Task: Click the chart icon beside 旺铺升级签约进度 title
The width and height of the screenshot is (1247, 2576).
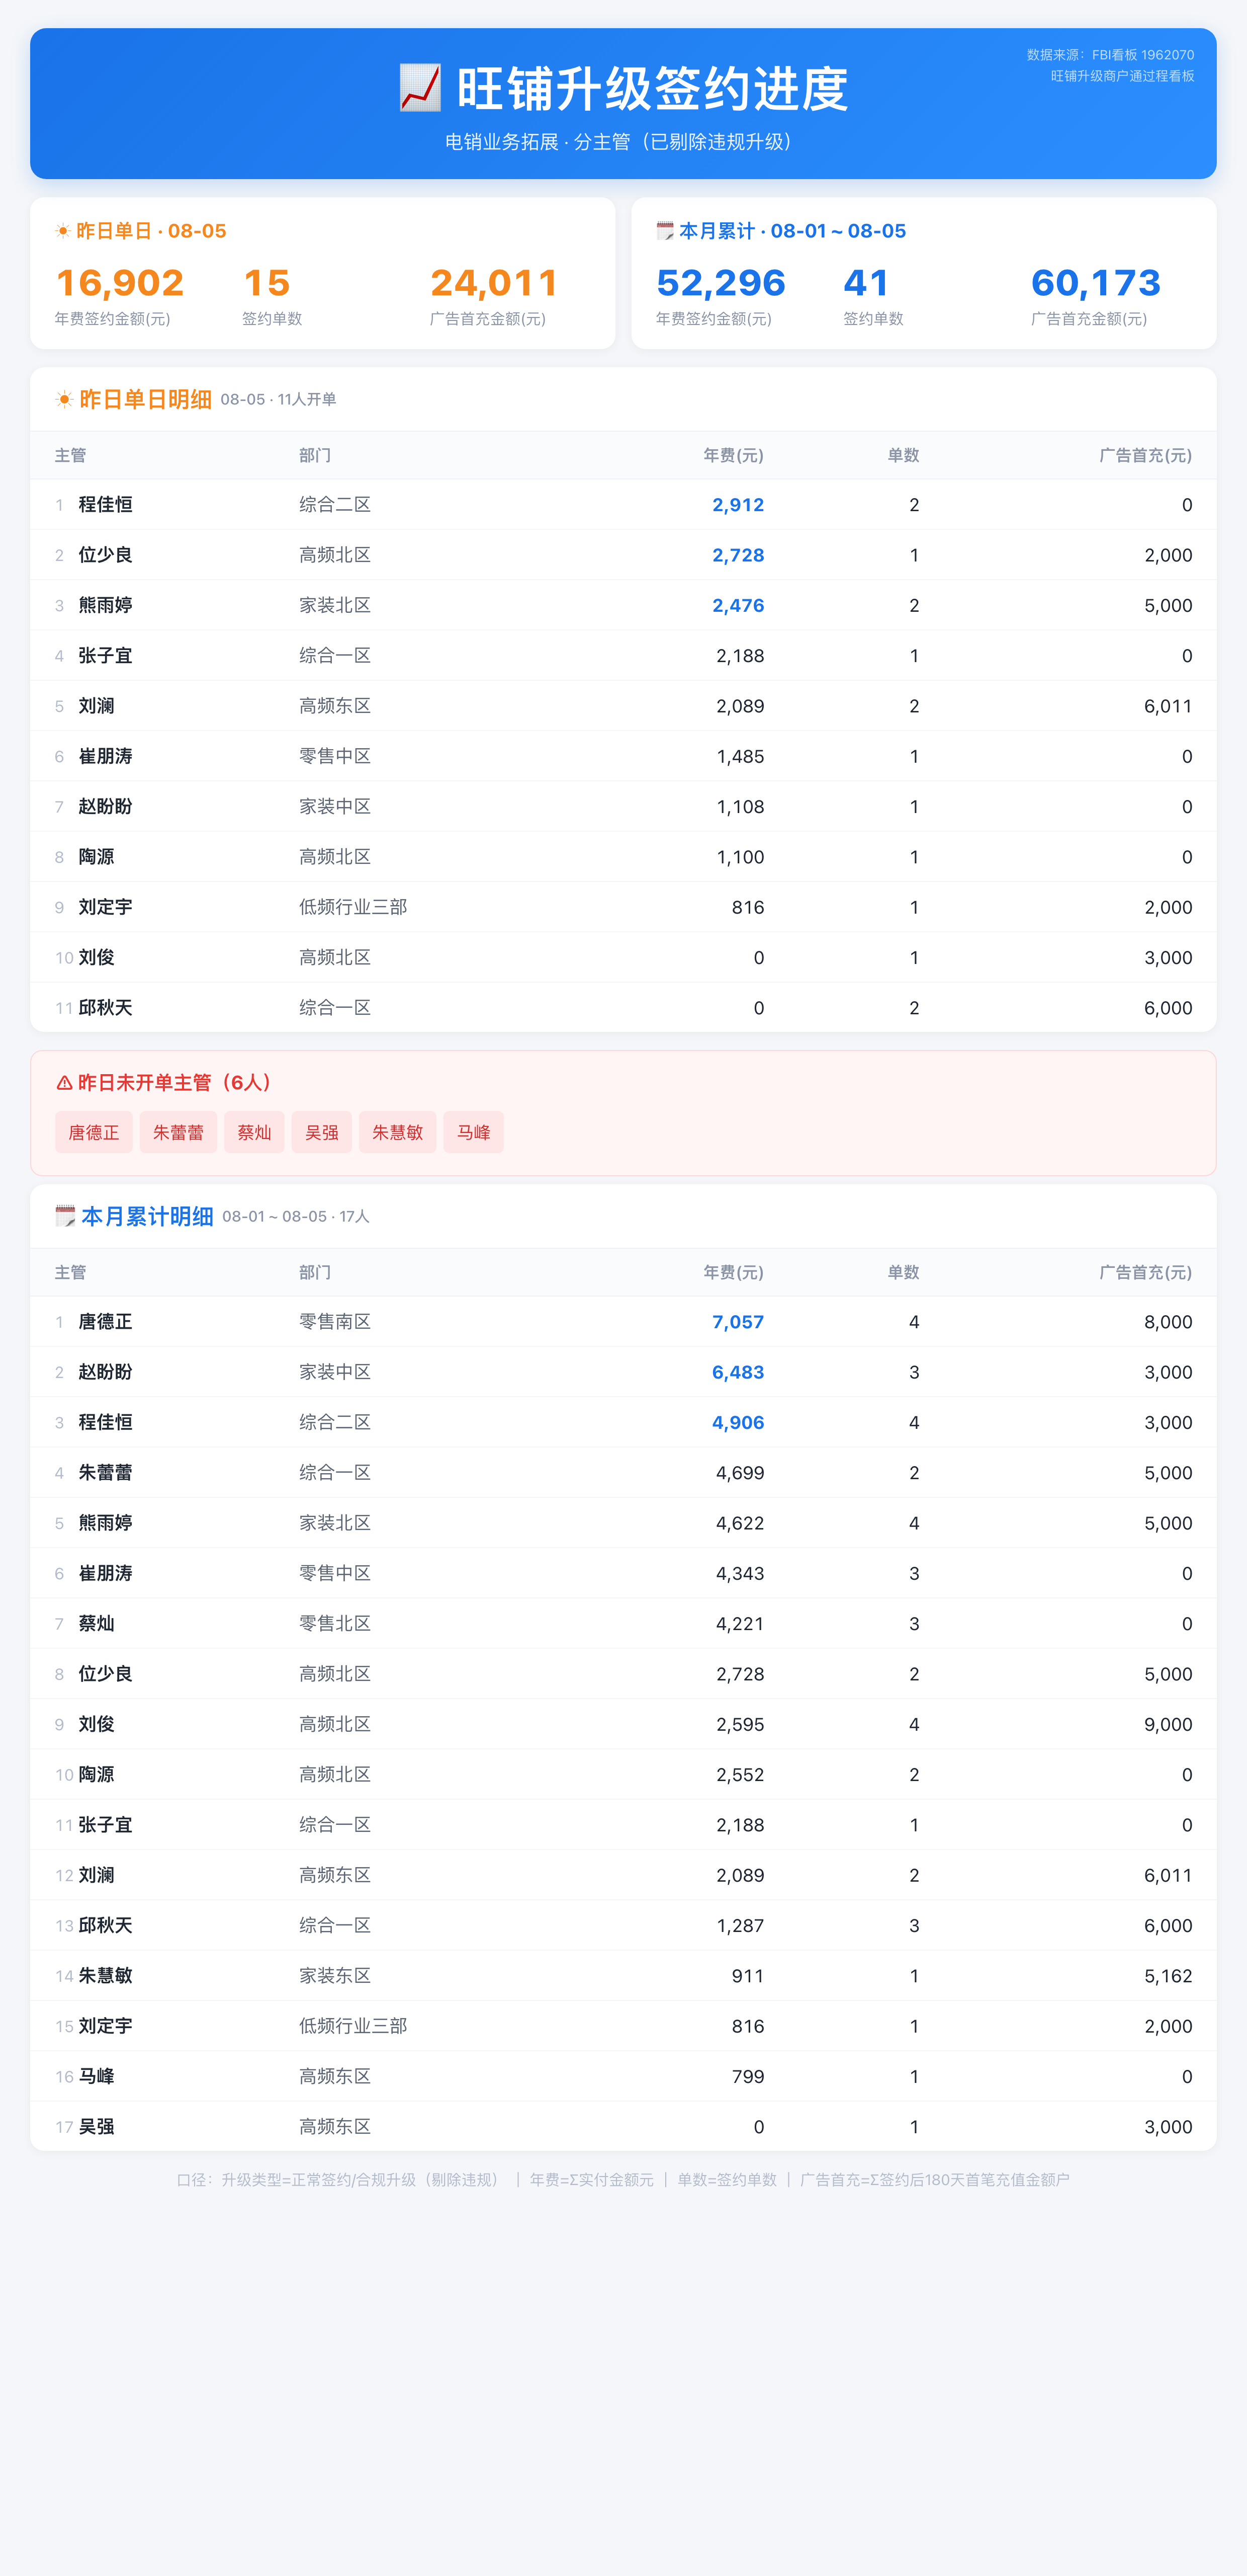Action: [420, 88]
